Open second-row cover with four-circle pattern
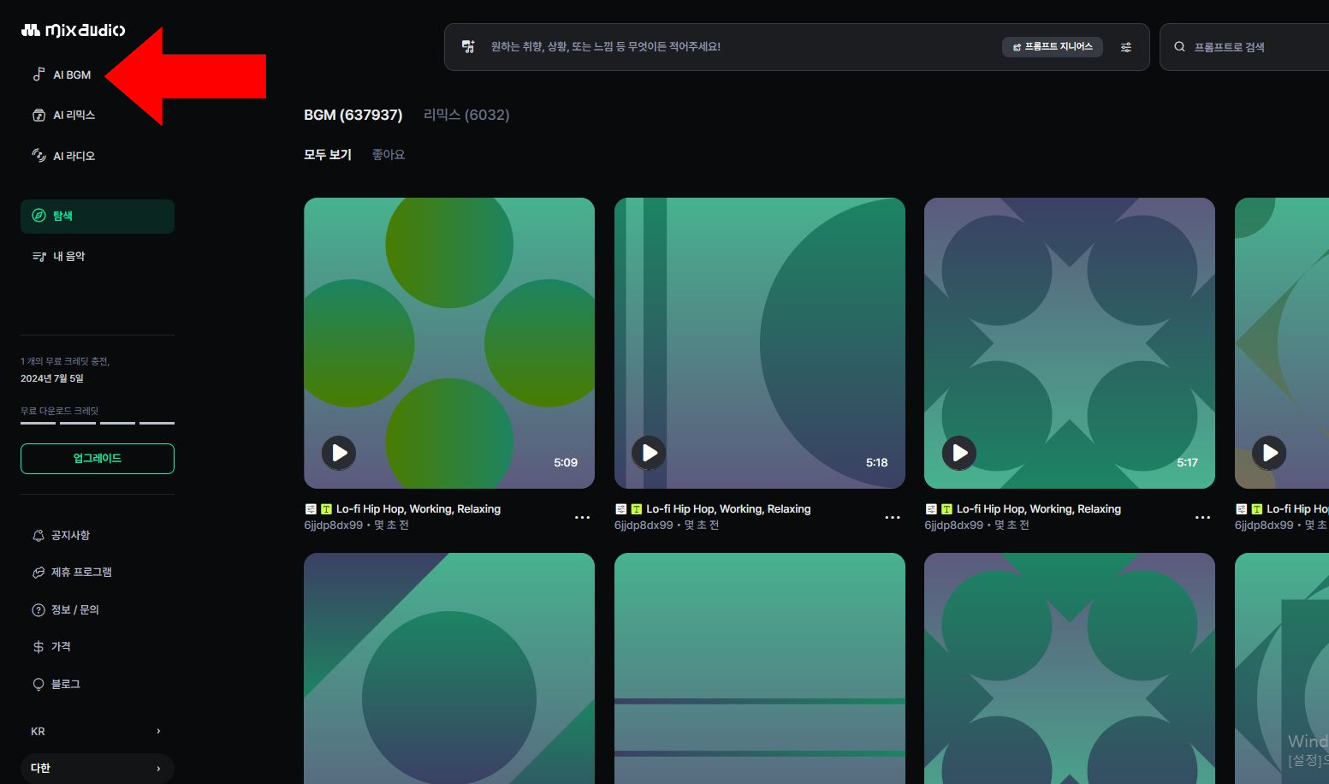The height and width of the screenshot is (784, 1329). pyautogui.click(x=1070, y=668)
